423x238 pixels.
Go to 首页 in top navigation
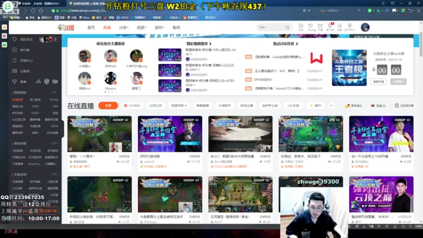[91, 28]
